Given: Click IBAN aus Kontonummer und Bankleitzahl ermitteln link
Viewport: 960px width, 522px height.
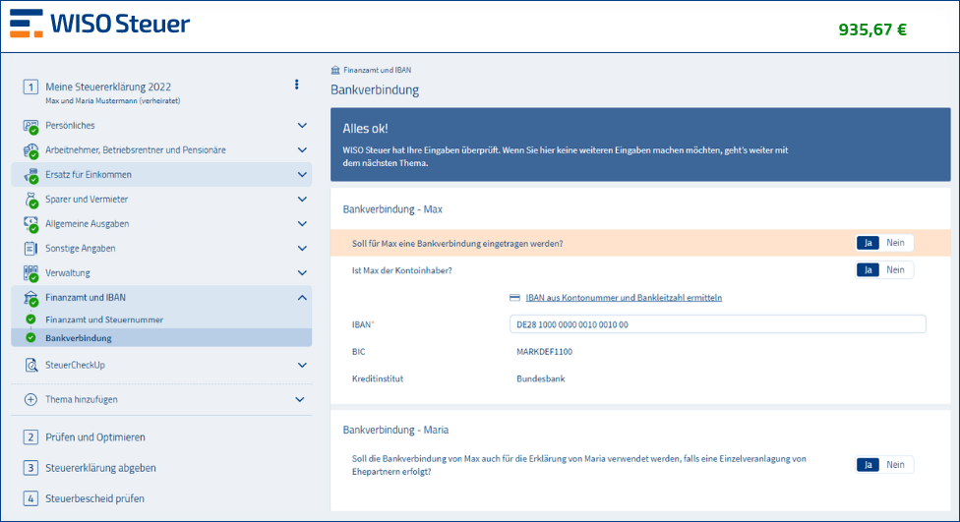Looking at the screenshot, I should click(624, 298).
